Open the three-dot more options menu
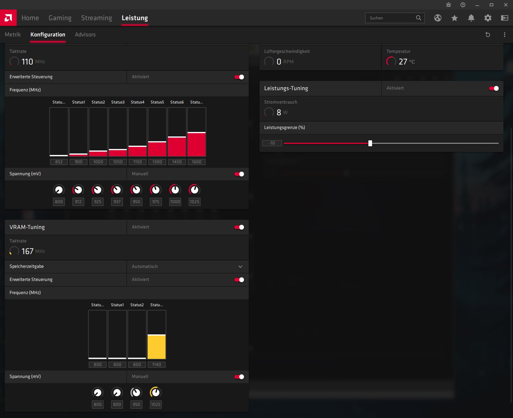Screen dimensions: 513x418 click(x=505, y=35)
